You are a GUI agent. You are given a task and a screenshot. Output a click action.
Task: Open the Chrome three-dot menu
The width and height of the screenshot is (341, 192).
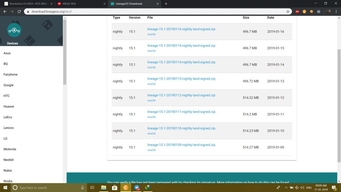[x=336, y=11]
